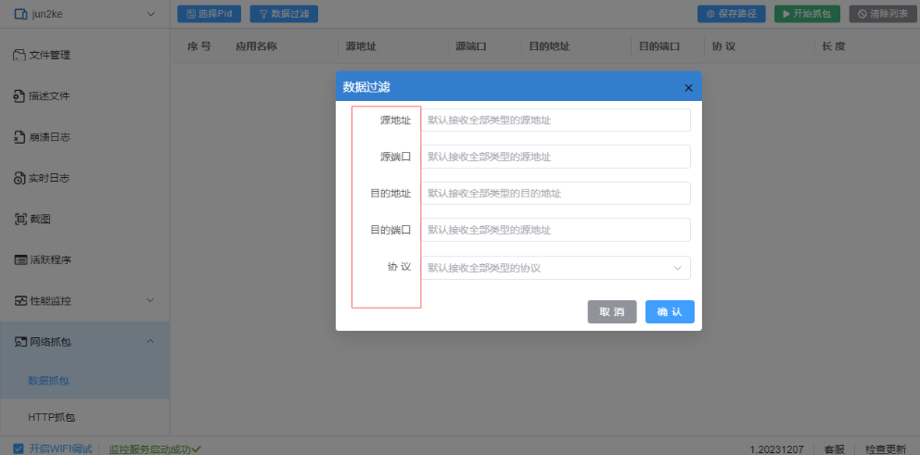This screenshot has width=920, height=455.
Task: Click the 协议 table column header
Action: (723, 46)
